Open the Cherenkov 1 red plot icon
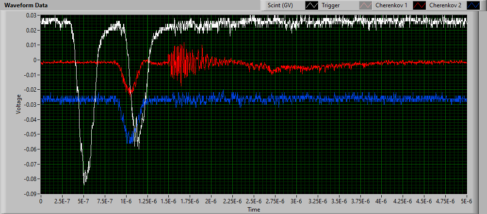Image resolution: width=487 pixels, height=214 pixels. [418, 6]
